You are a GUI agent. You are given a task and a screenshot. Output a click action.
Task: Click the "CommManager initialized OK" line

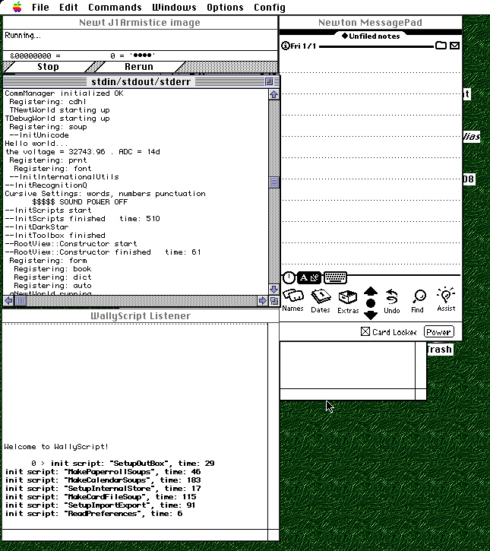pos(64,93)
